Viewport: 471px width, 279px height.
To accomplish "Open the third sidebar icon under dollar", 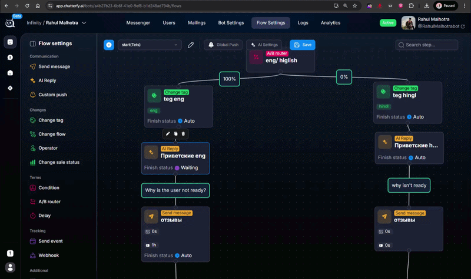I will [x=10, y=73].
